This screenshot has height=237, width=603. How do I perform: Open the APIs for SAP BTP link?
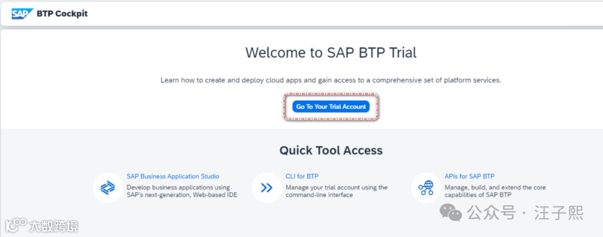tap(470, 176)
